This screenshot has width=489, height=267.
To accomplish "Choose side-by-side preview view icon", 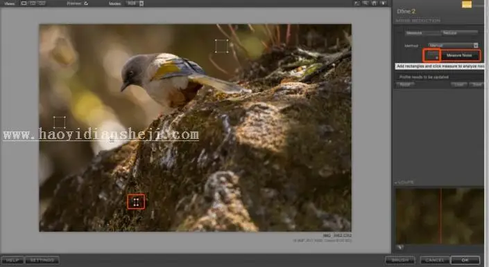I will tap(42, 3).
